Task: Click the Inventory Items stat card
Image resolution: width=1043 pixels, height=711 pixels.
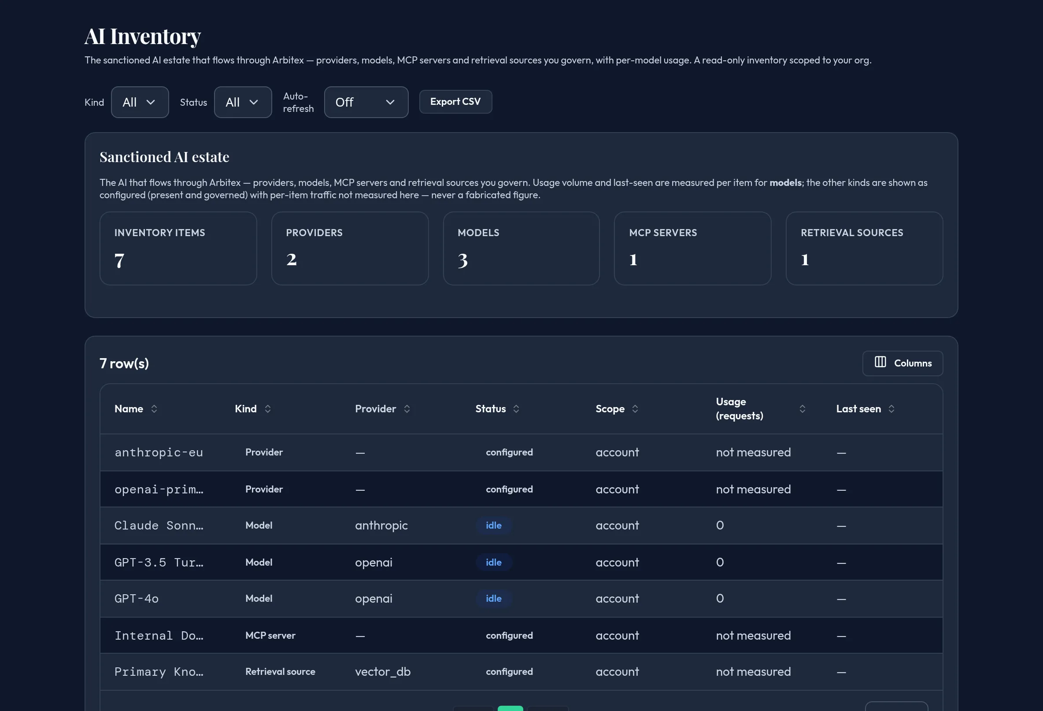Action: click(178, 248)
